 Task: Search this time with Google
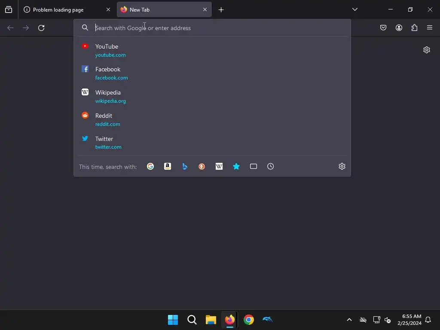[150, 166]
